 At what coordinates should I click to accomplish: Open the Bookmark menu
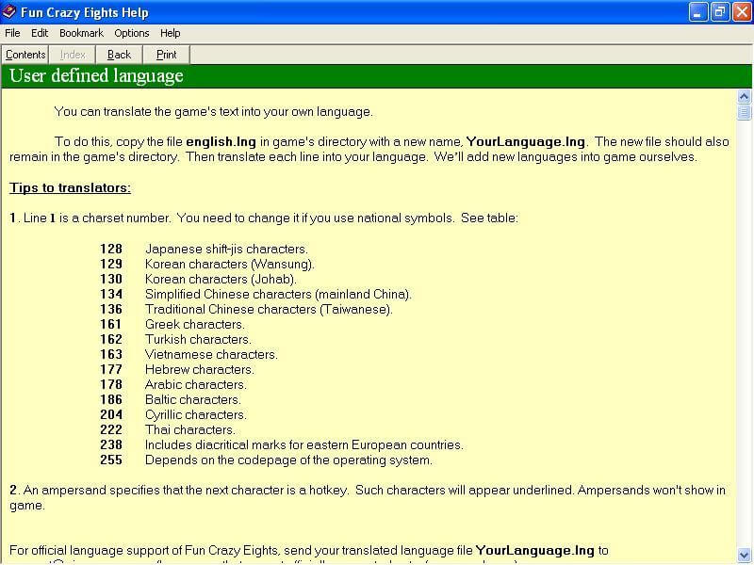click(x=81, y=33)
